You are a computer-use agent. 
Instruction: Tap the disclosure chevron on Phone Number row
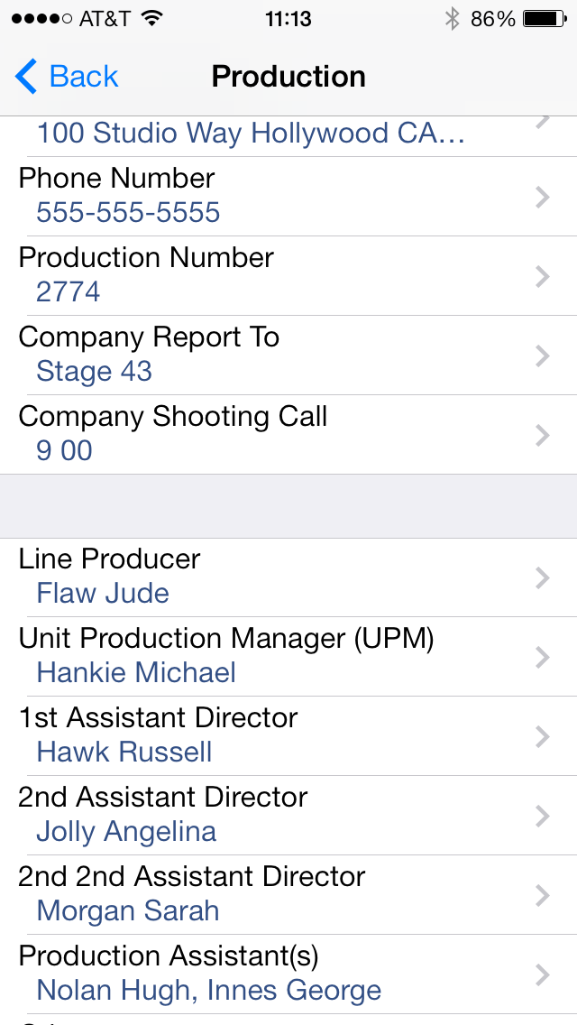[542, 197]
